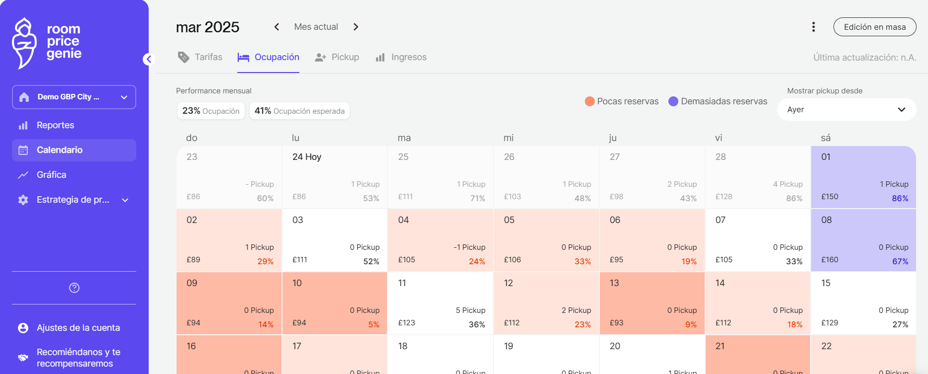Select calendar day 28 with 4 Pickup
This screenshot has height=374, width=928.
pos(758,177)
